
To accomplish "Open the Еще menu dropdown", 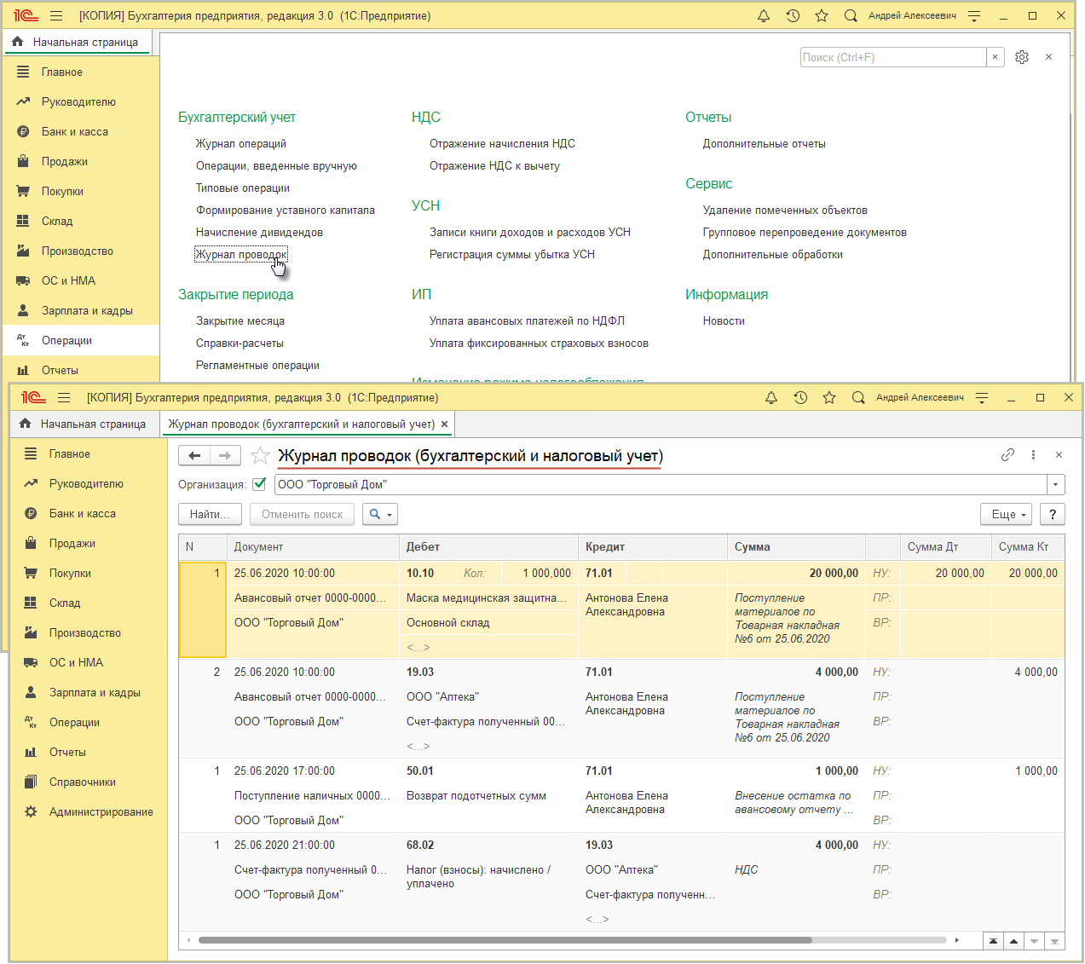I will click(x=1007, y=514).
